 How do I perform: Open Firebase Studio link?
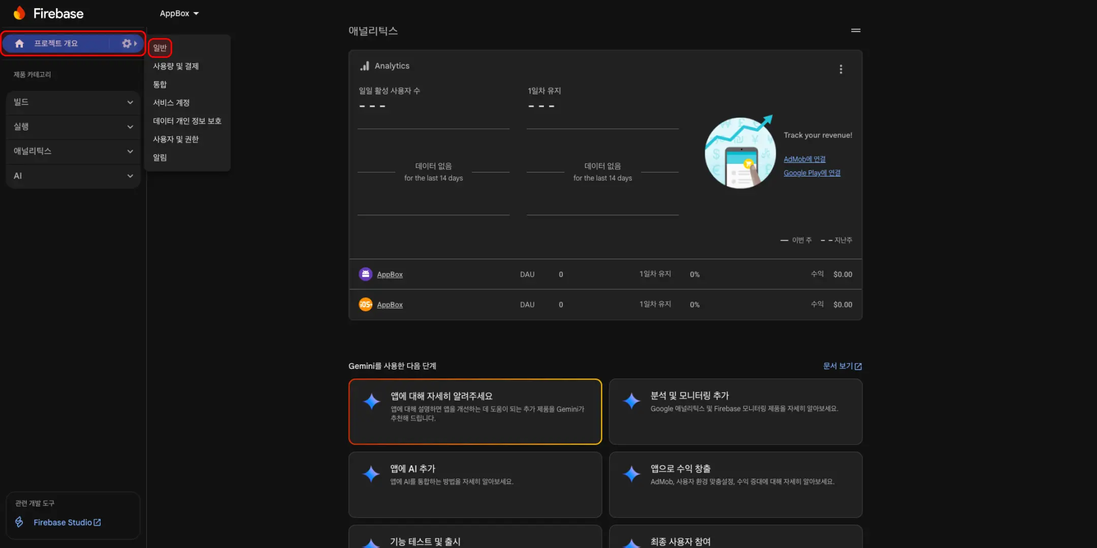tap(67, 522)
